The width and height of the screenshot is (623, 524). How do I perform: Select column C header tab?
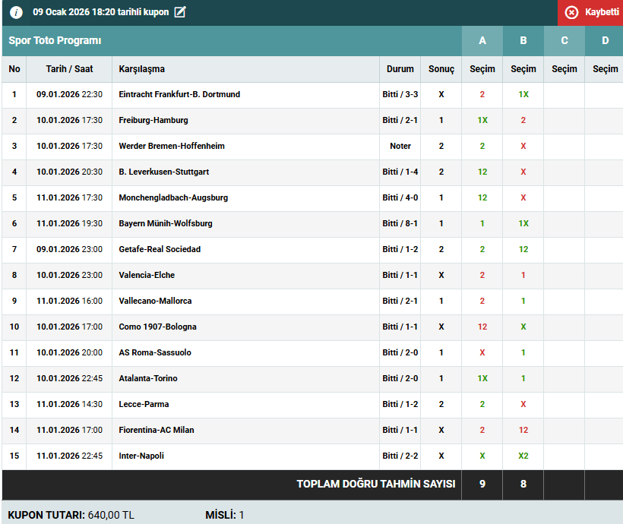click(564, 40)
